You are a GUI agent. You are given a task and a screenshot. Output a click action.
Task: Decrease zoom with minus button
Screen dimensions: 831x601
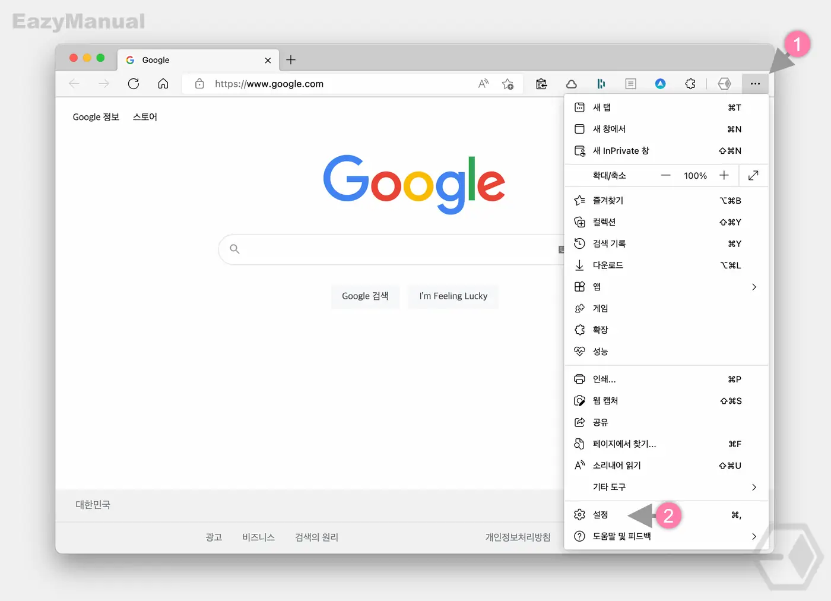(x=665, y=175)
